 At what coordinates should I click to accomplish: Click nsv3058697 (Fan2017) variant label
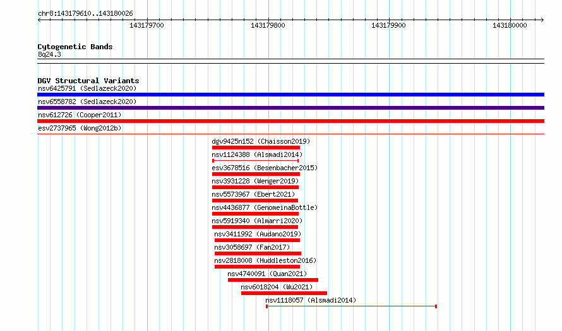point(252,247)
